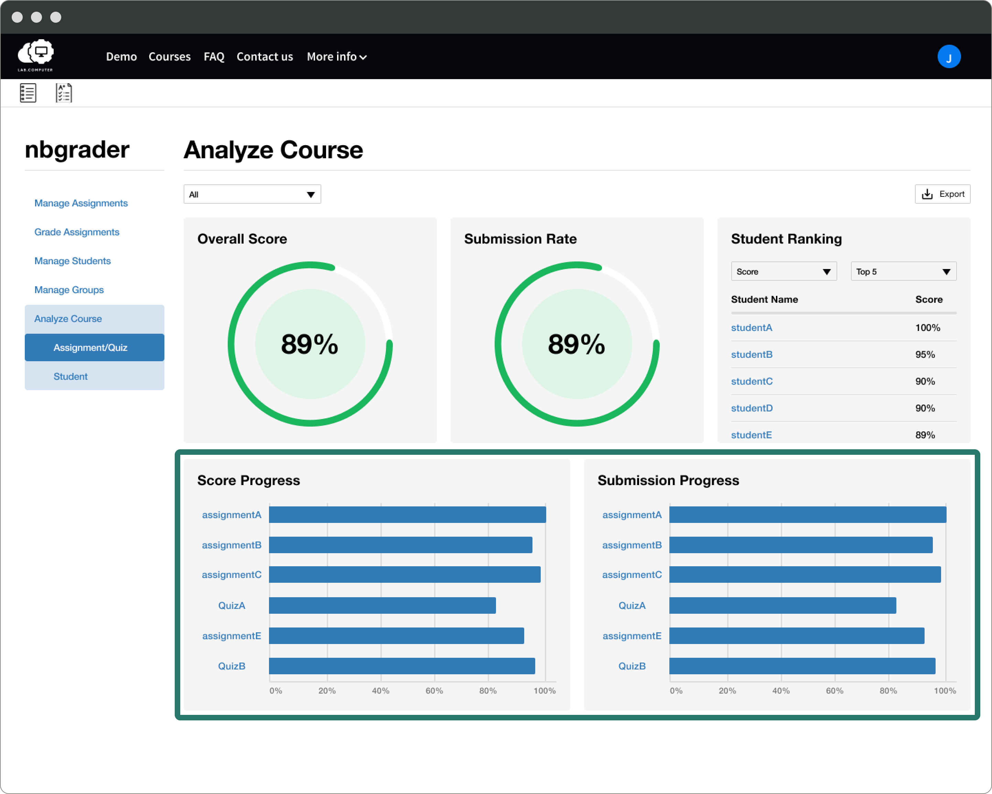Click the Student Name column header

pyautogui.click(x=764, y=300)
